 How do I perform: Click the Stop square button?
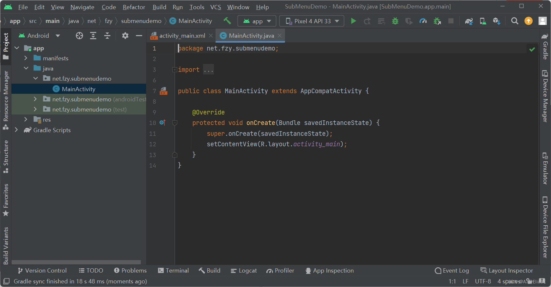[451, 21]
